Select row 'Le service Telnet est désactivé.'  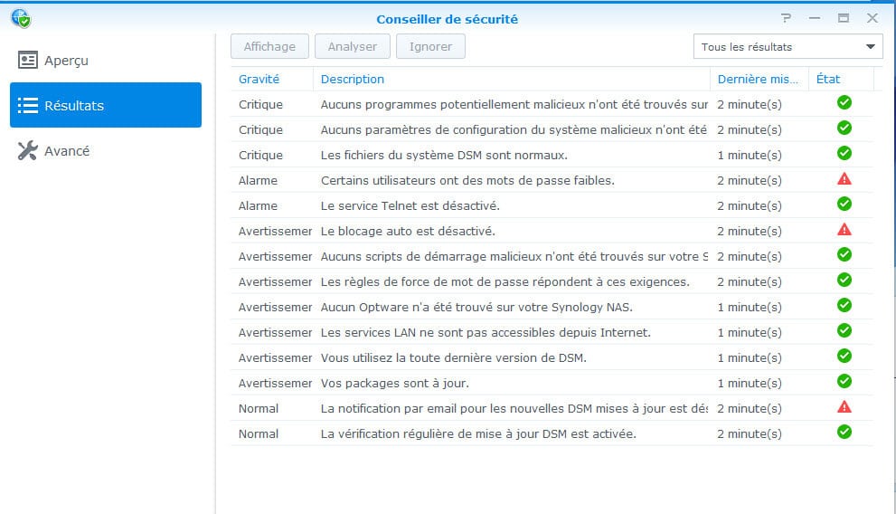(552, 205)
